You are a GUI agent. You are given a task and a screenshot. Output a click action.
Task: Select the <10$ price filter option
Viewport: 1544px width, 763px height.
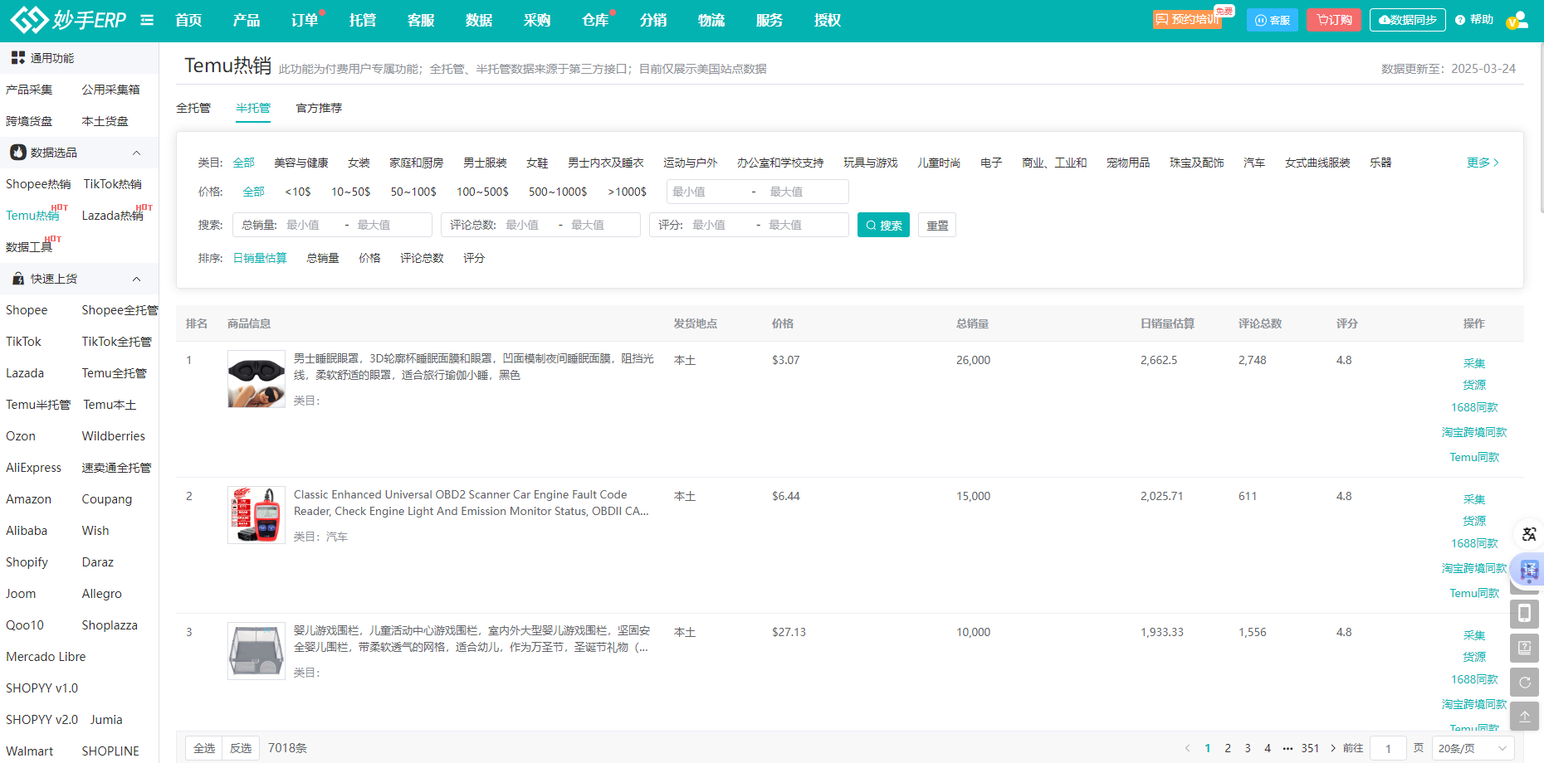(x=298, y=192)
